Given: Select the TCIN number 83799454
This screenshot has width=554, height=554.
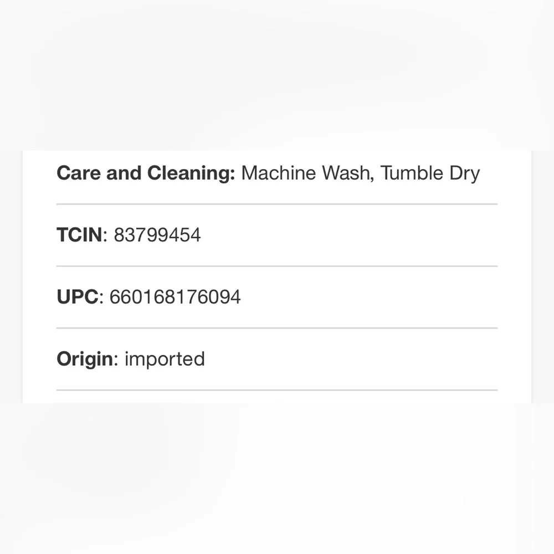Looking at the screenshot, I should click(157, 235).
